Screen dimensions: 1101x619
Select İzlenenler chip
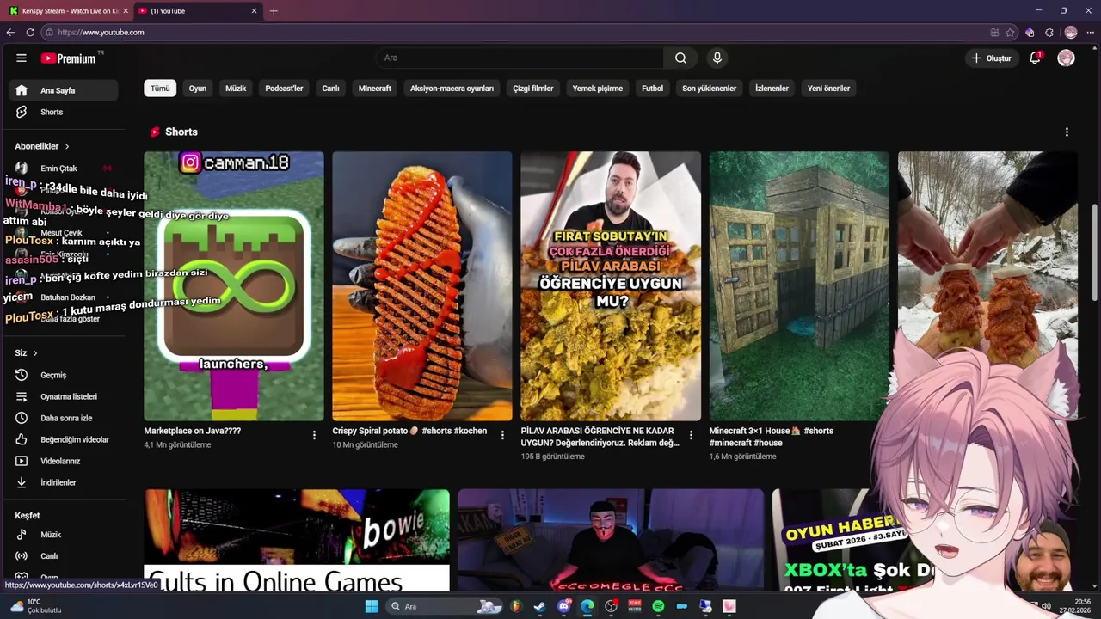tap(772, 88)
